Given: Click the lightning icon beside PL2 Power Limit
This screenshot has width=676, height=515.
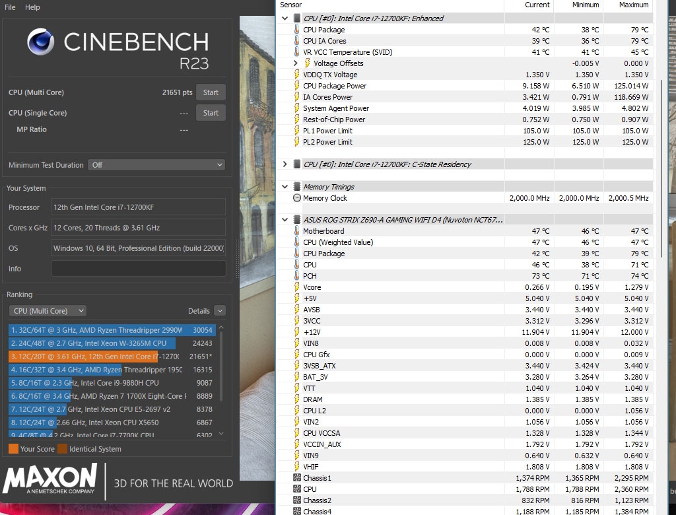Looking at the screenshot, I should click(296, 142).
